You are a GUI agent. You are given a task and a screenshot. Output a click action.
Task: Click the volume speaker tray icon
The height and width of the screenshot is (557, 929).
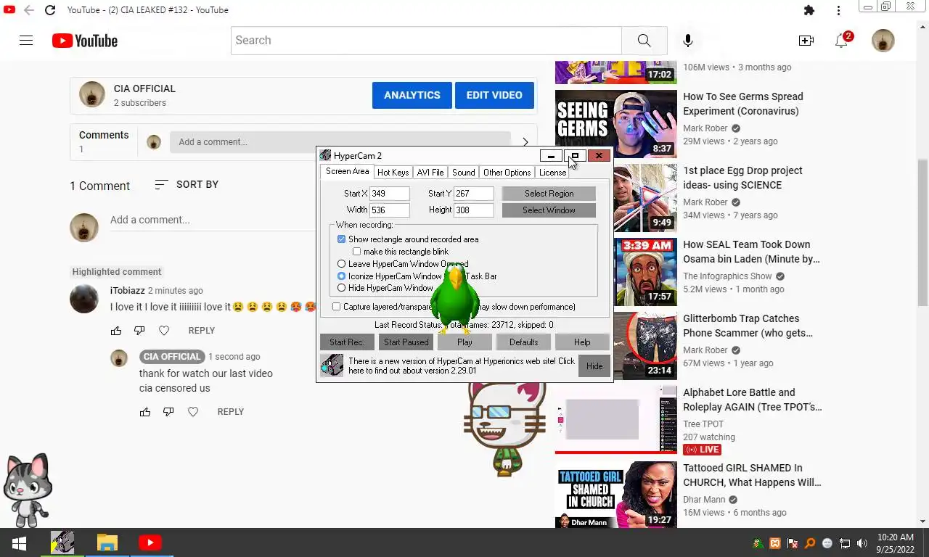862,543
